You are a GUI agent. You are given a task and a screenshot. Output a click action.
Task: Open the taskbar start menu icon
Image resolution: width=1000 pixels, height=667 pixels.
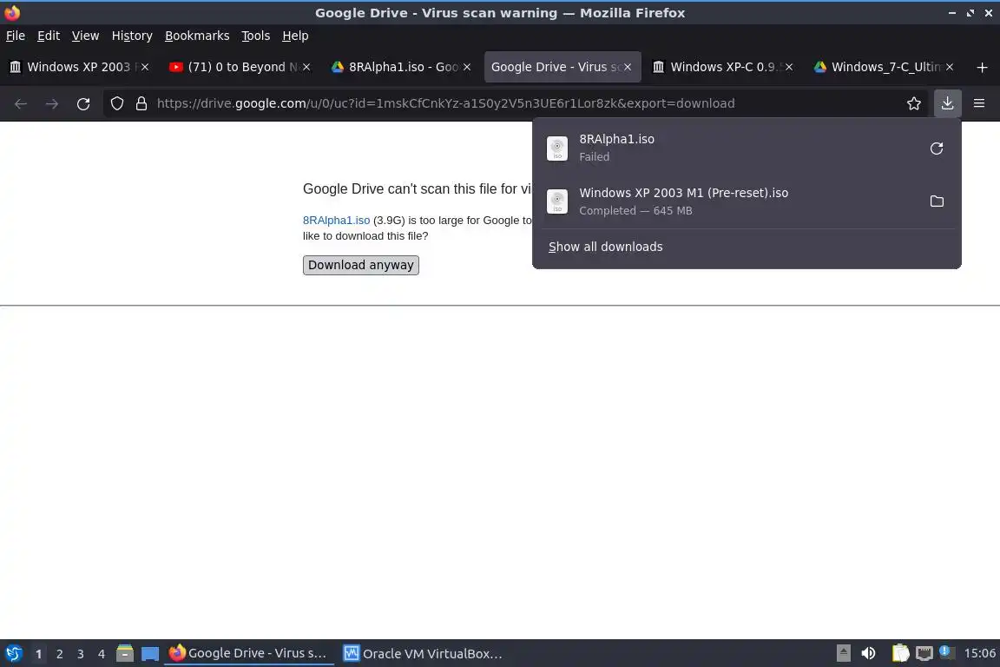(x=13, y=654)
